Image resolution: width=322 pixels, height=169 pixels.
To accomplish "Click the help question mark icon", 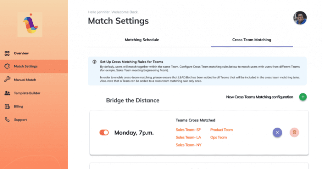I will (x=94, y=62).
